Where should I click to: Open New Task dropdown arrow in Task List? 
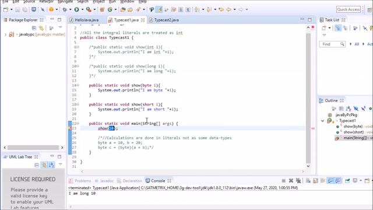point(330,28)
